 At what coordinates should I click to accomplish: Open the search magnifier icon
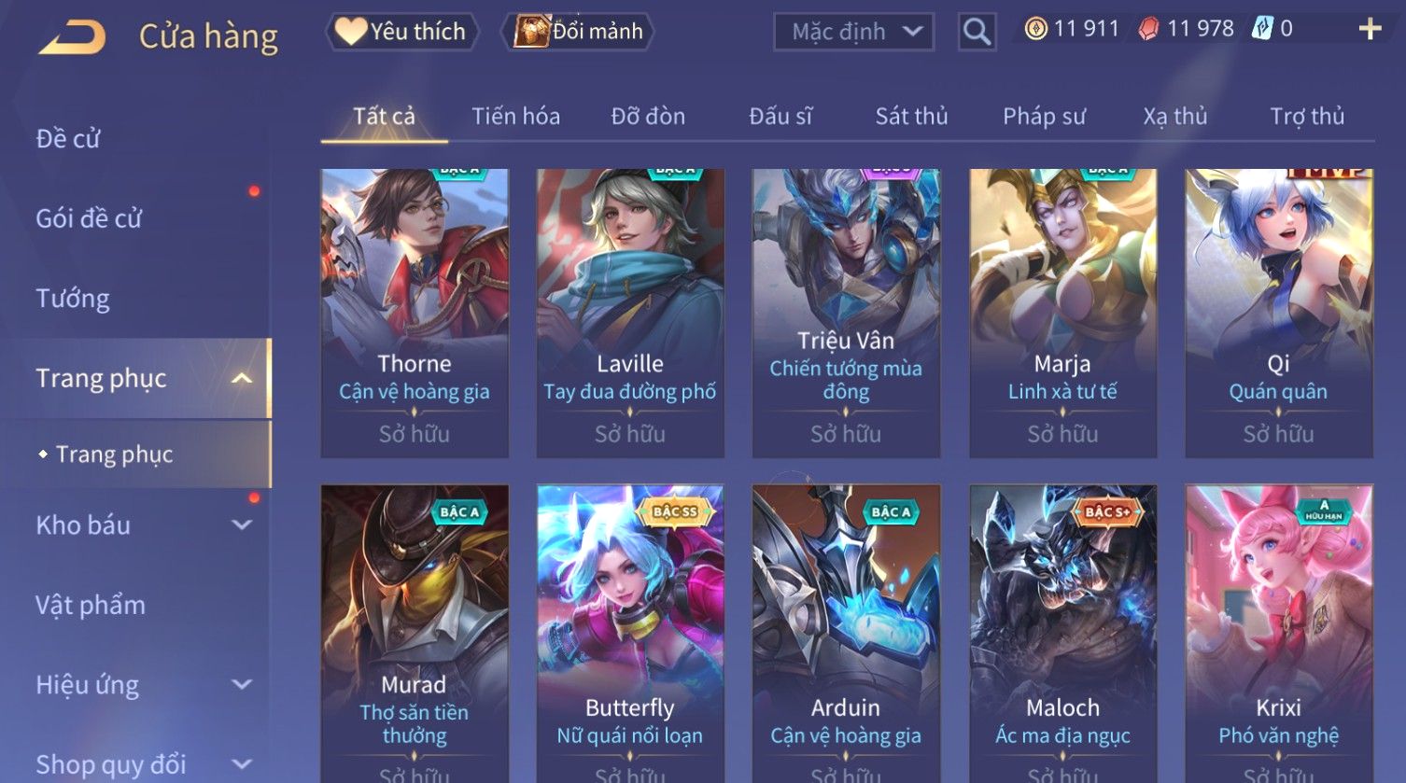pyautogui.click(x=977, y=32)
